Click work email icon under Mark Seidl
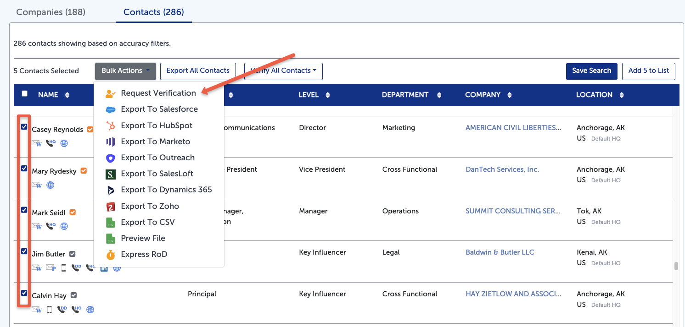The height and width of the screenshot is (327, 685). click(36, 226)
